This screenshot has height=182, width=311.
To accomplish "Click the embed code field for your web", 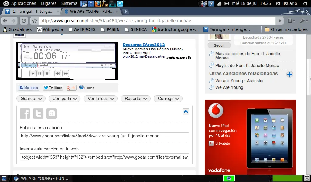I will (x=104, y=157).
